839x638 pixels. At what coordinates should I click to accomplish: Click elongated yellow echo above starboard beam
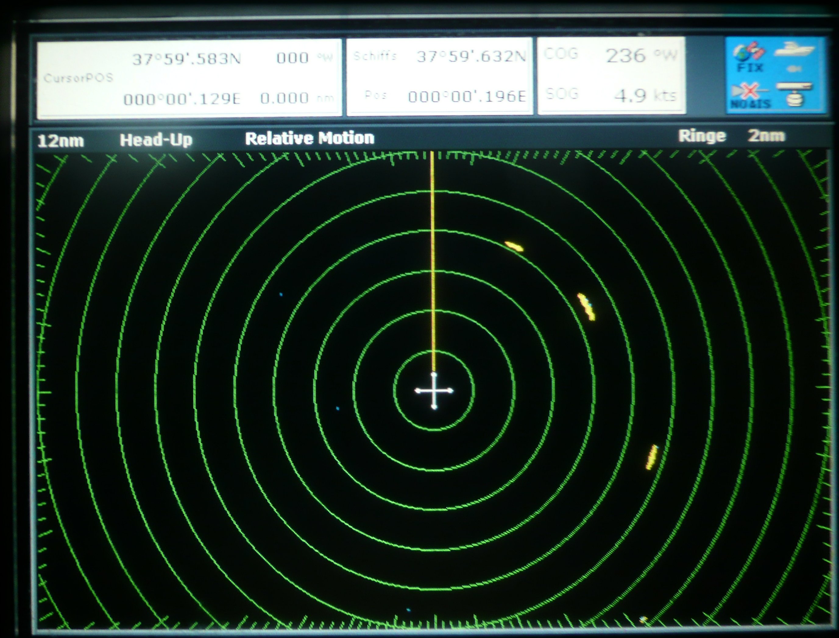[586, 307]
